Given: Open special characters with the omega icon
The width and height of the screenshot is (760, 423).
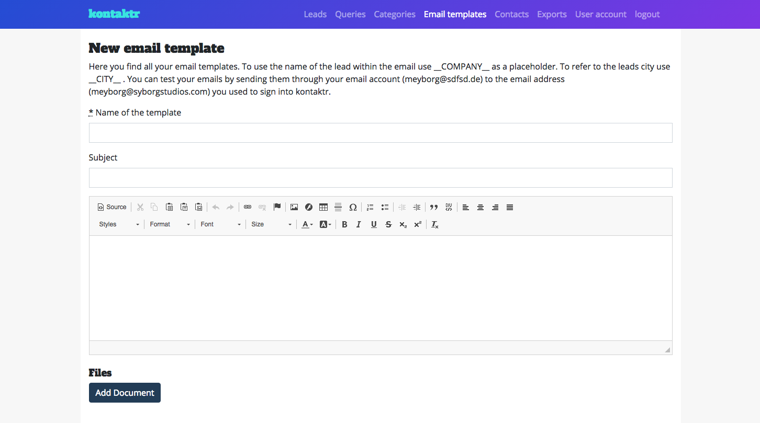Looking at the screenshot, I should [x=353, y=207].
